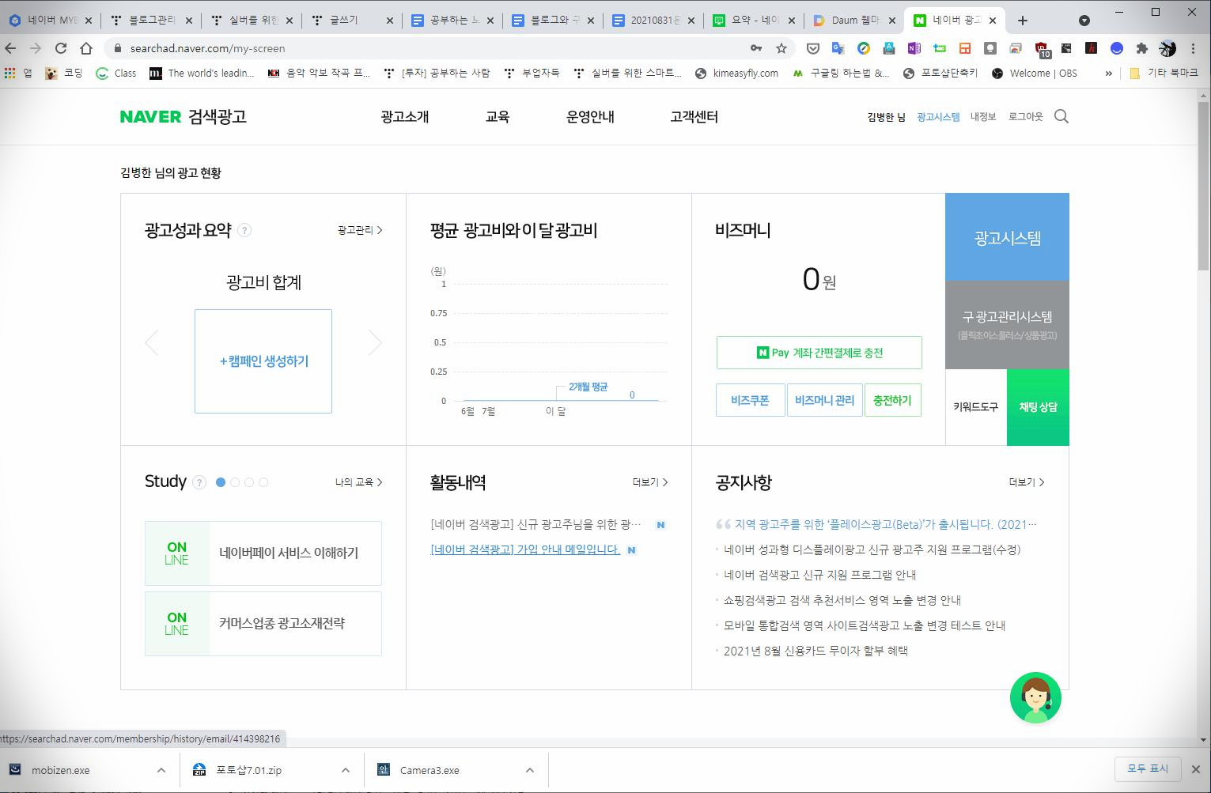The height and width of the screenshot is (793, 1211).
Task: Expand 더보기 in 활동내역 section
Action: pyautogui.click(x=650, y=482)
